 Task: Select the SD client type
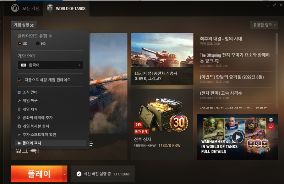[23, 44]
